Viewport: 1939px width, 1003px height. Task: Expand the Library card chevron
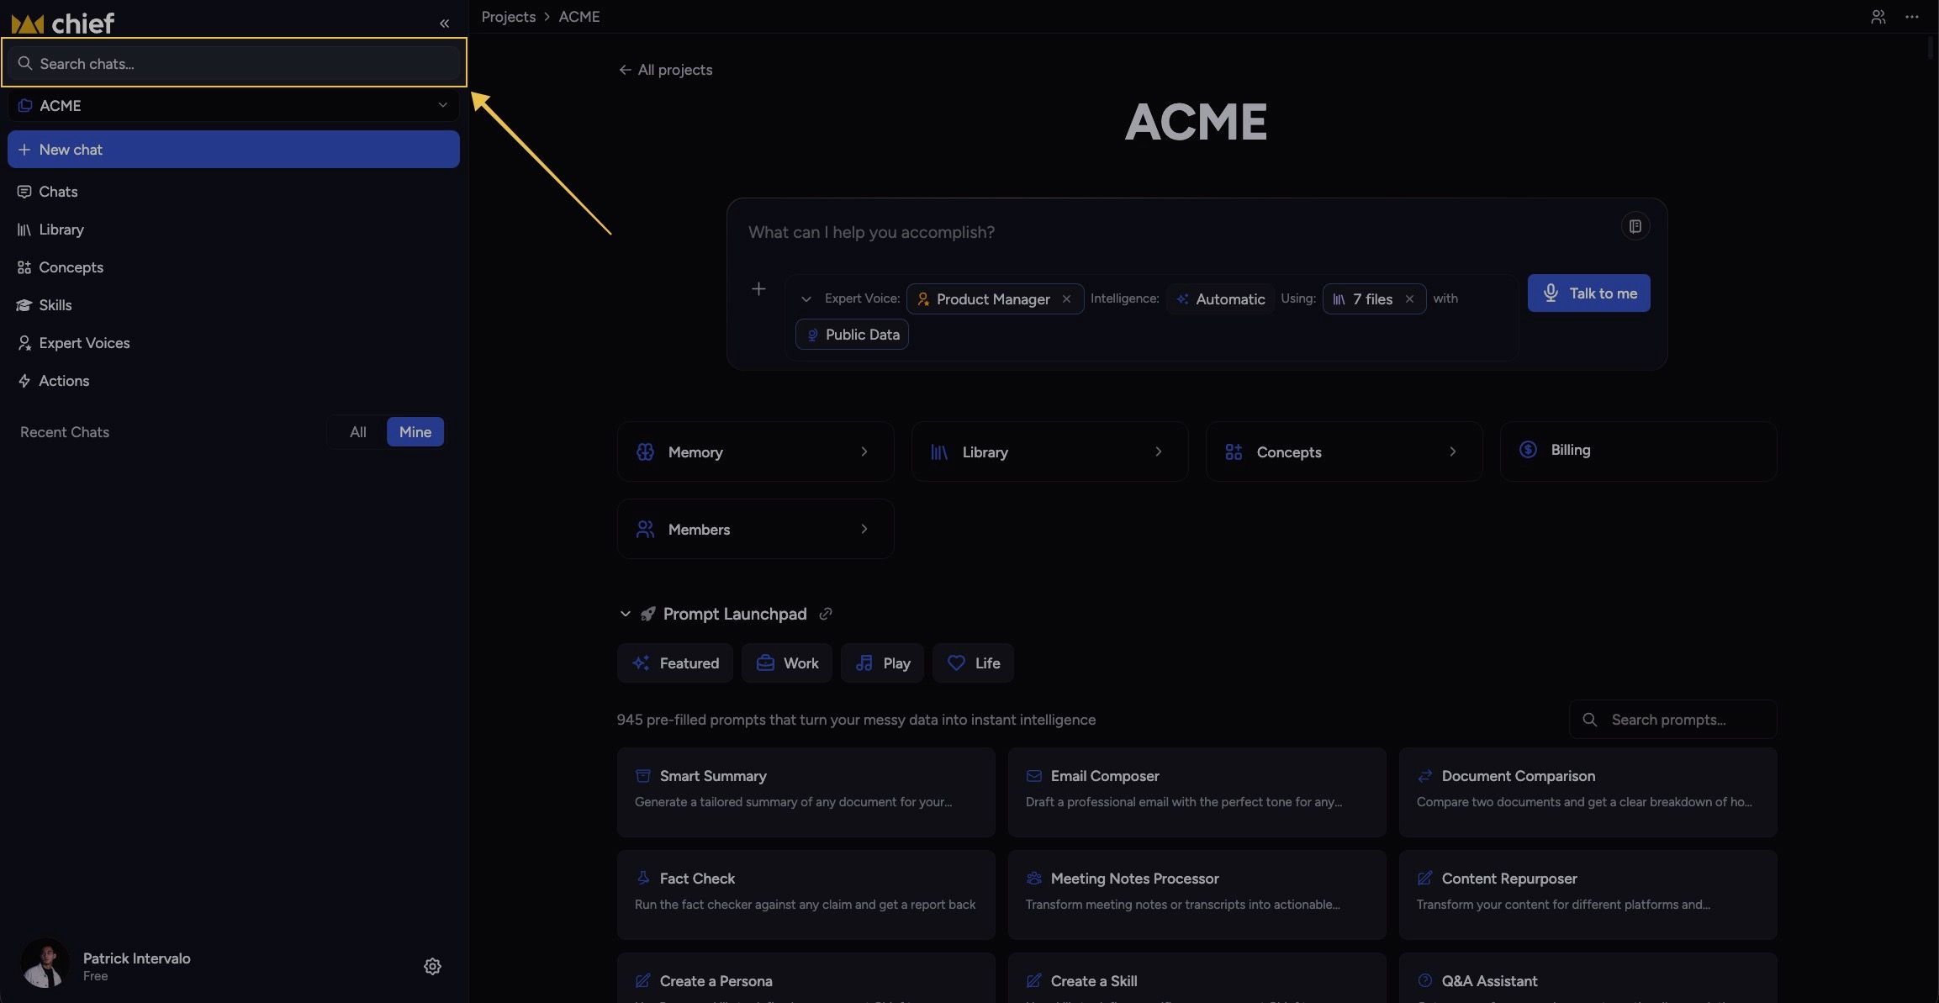(x=1158, y=452)
